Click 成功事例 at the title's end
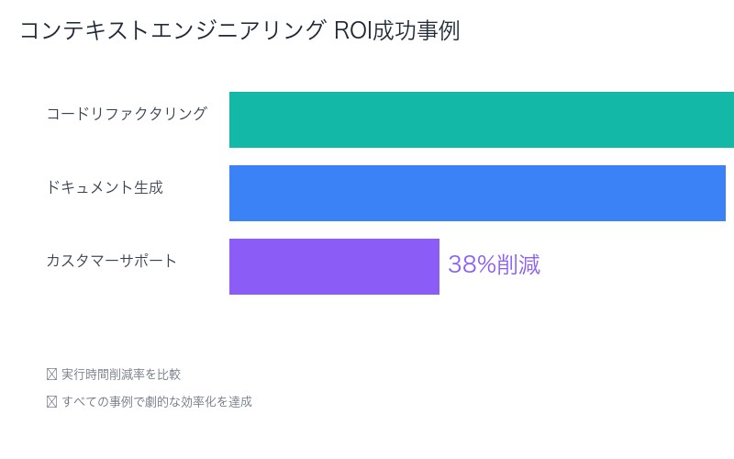This screenshot has height=459, width=734. coord(417,31)
